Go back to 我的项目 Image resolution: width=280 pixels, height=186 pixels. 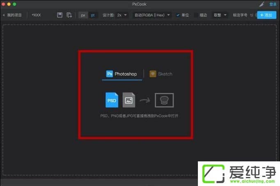pyautogui.click(x=13, y=15)
